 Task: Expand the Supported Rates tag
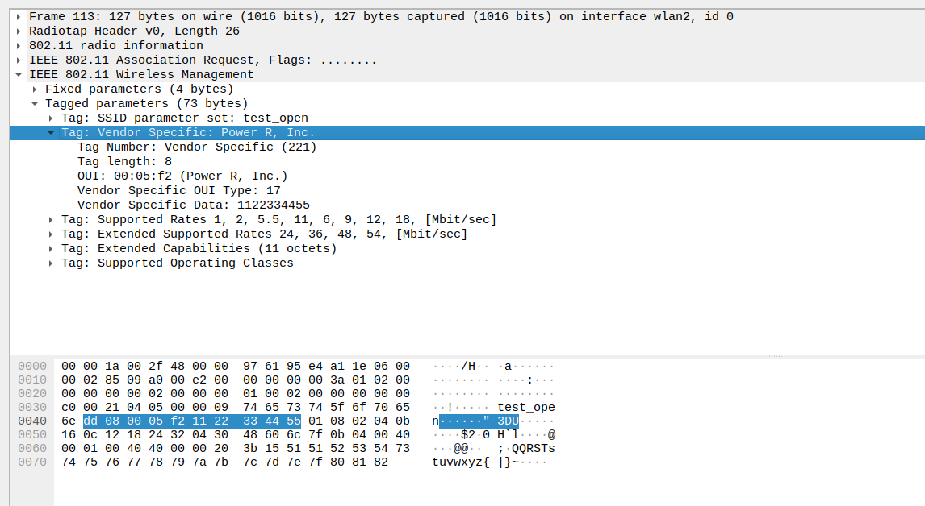[51, 220]
